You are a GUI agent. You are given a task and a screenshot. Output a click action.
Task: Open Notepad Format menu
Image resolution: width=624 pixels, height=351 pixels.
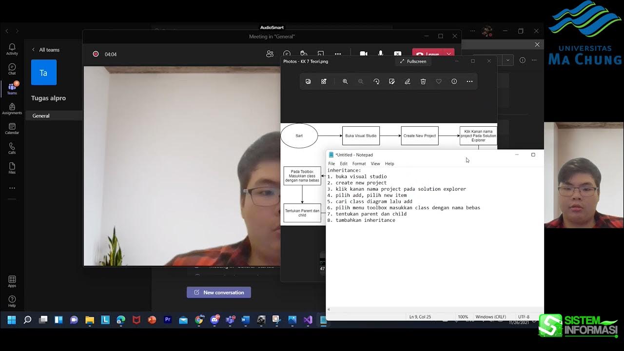tap(359, 164)
